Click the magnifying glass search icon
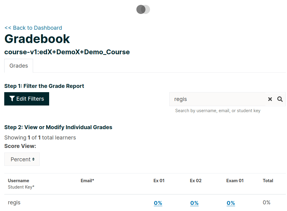Viewport: 287px width, 211px height. [x=279, y=99]
